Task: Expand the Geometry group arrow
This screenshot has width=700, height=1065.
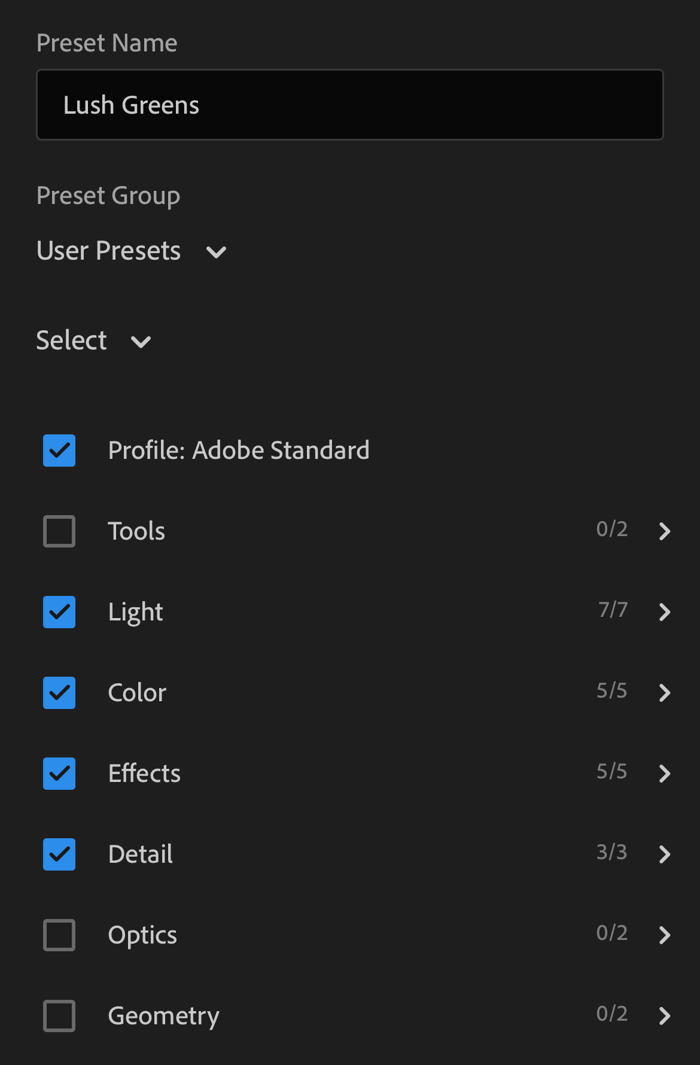Action: coord(664,1016)
